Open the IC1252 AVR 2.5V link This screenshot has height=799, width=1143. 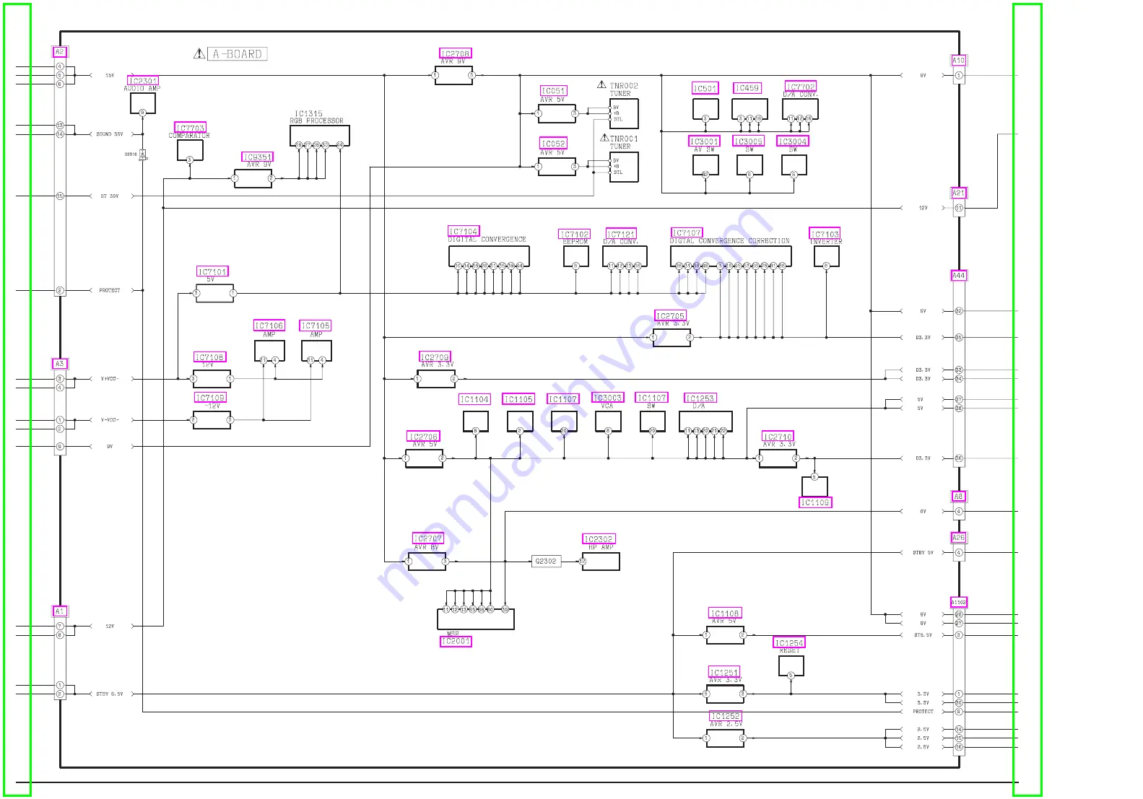click(726, 716)
